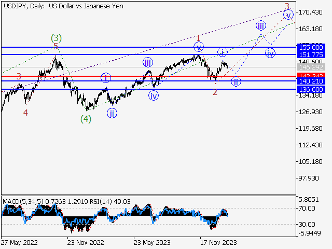Viewport: 332px width, 249px height.
Task: Select the circled ii label below the early 2023 low
Action: coord(112,113)
